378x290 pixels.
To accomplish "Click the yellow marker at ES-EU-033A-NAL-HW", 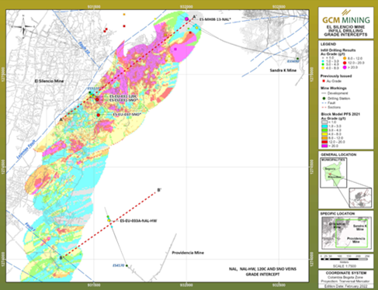I will click(109, 220).
